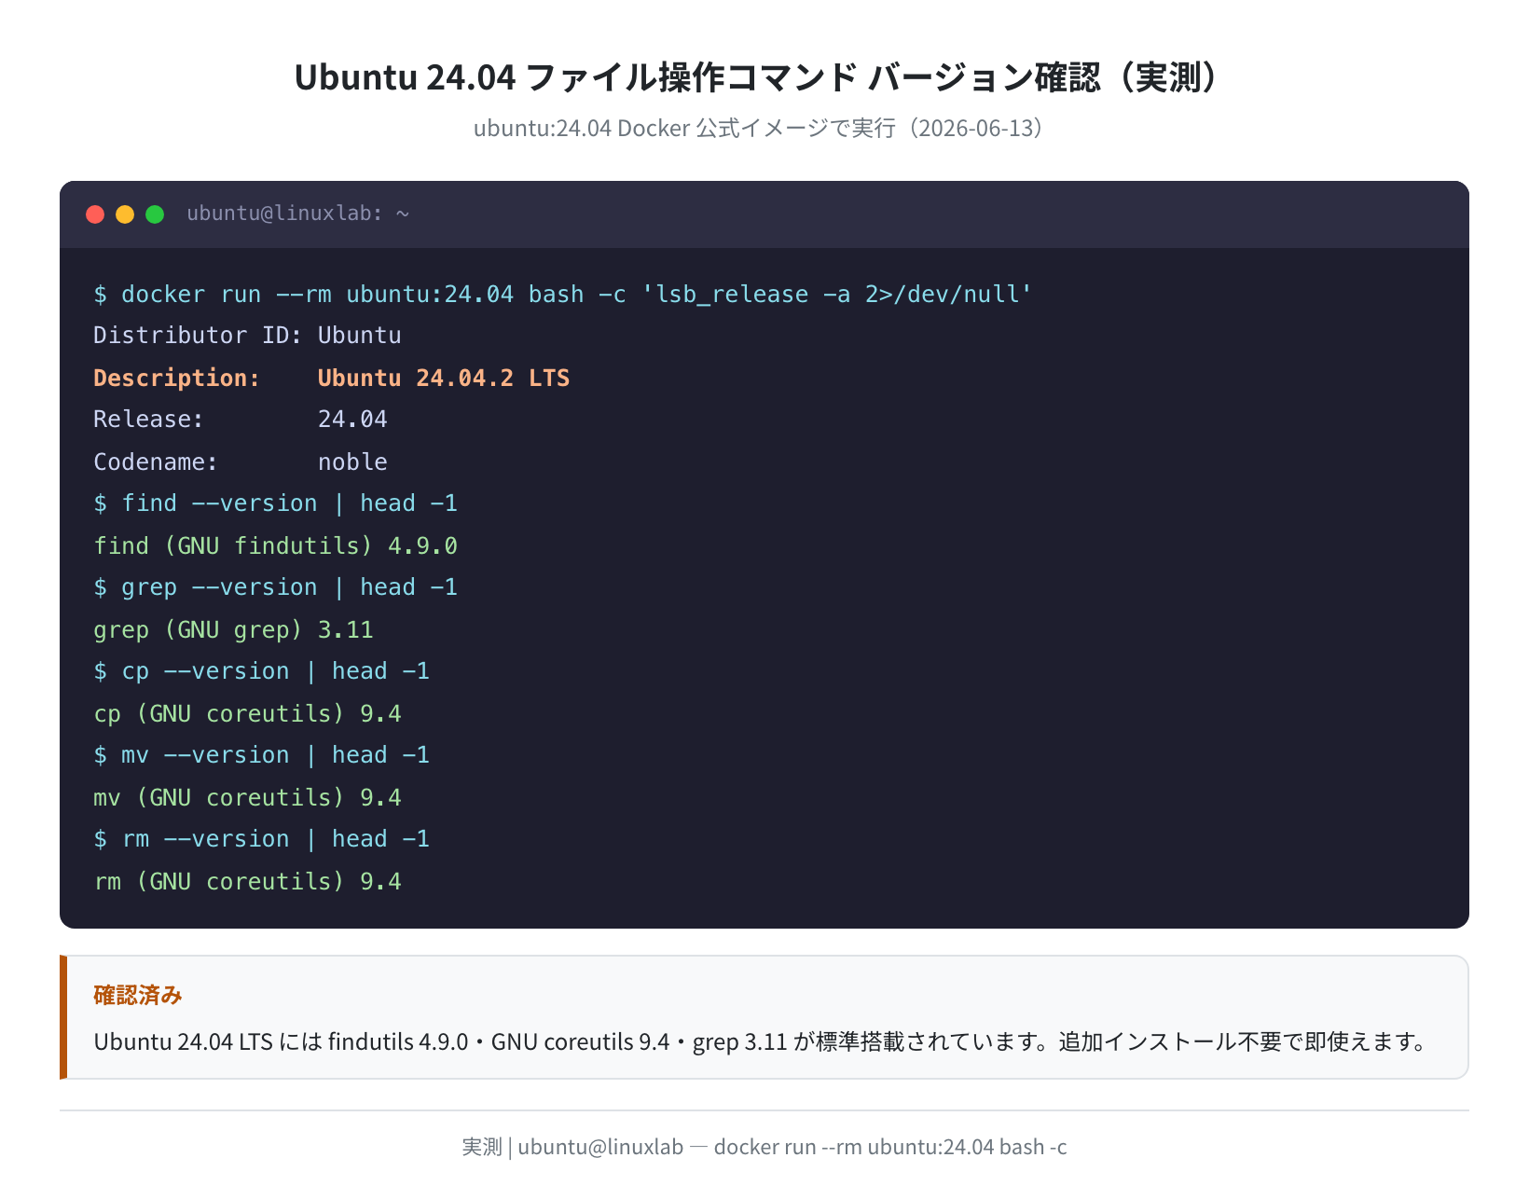Click the highlighted "Description: Ubuntu 24.04.2 LTS" line
The image size is (1529, 1199).
pyautogui.click(x=332, y=378)
